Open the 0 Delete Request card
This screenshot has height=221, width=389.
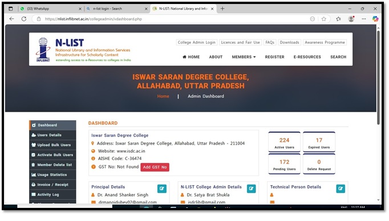pos(319,164)
